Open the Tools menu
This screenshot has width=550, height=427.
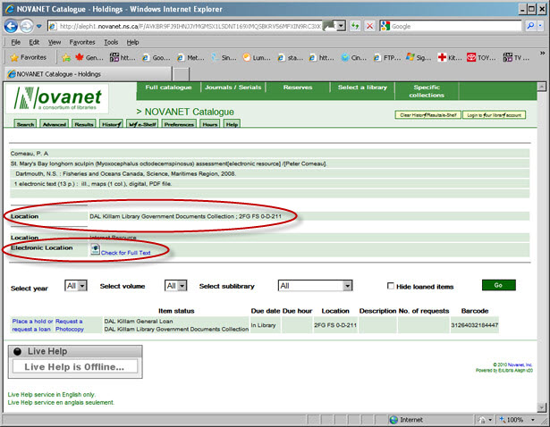click(111, 42)
